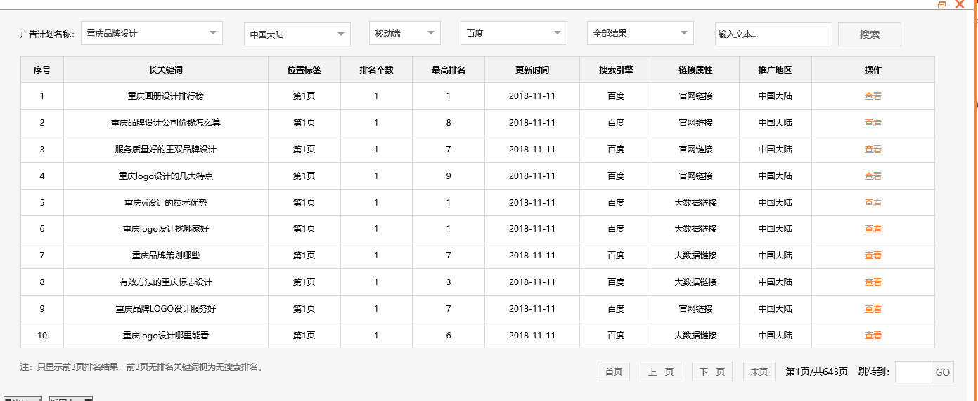The width and height of the screenshot is (978, 401).
Task: Click the 跳转到 page number field
Action: tap(913, 372)
